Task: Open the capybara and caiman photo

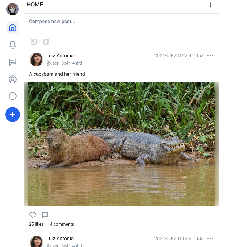Action: pos(121,144)
